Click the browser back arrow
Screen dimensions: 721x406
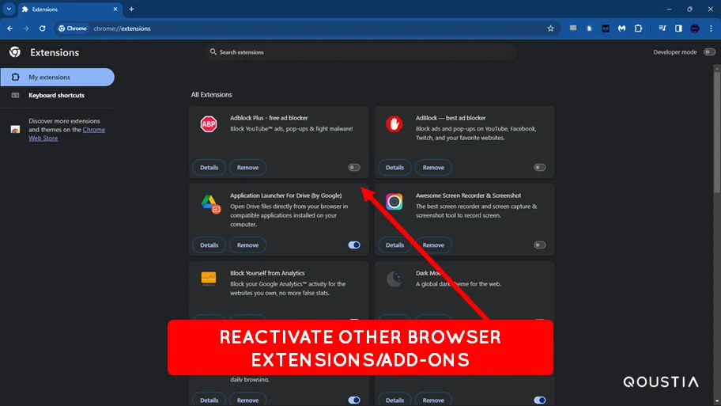tap(9, 28)
